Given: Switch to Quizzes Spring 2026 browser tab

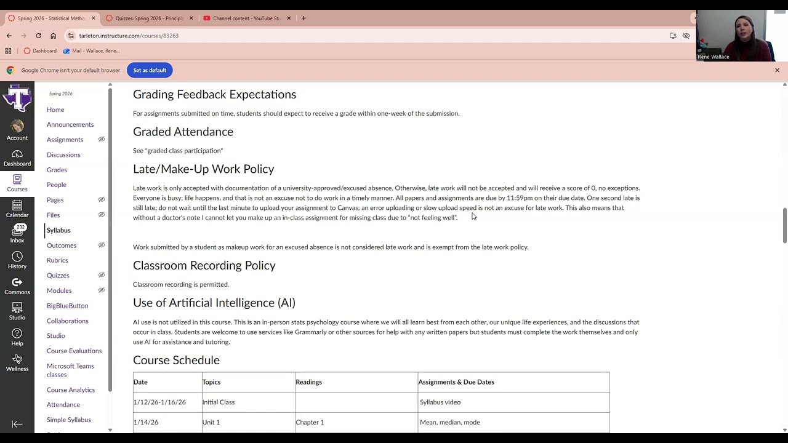Looking at the screenshot, I should [x=150, y=18].
